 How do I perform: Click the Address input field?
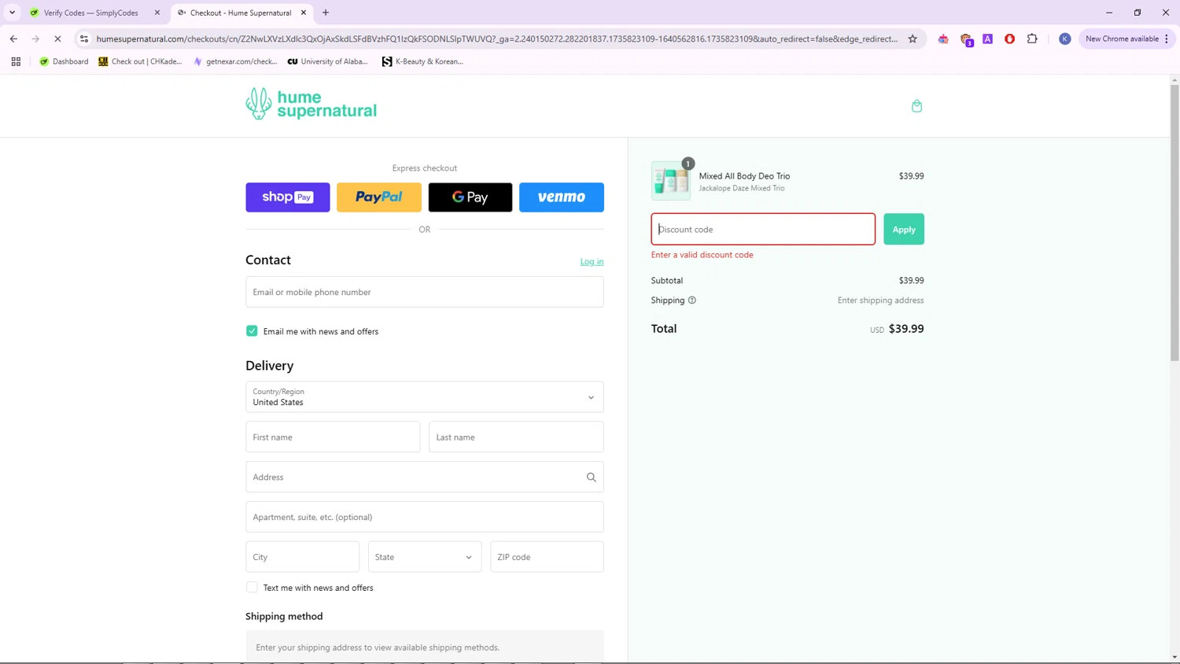425,477
